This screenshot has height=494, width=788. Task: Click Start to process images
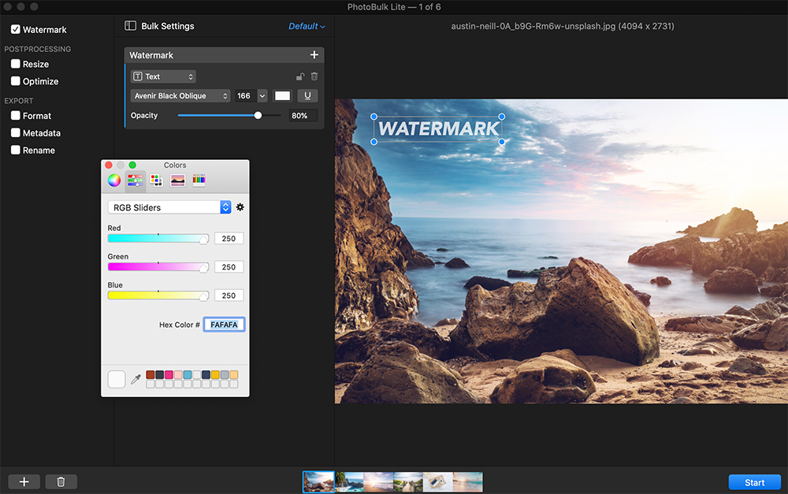pos(754,481)
